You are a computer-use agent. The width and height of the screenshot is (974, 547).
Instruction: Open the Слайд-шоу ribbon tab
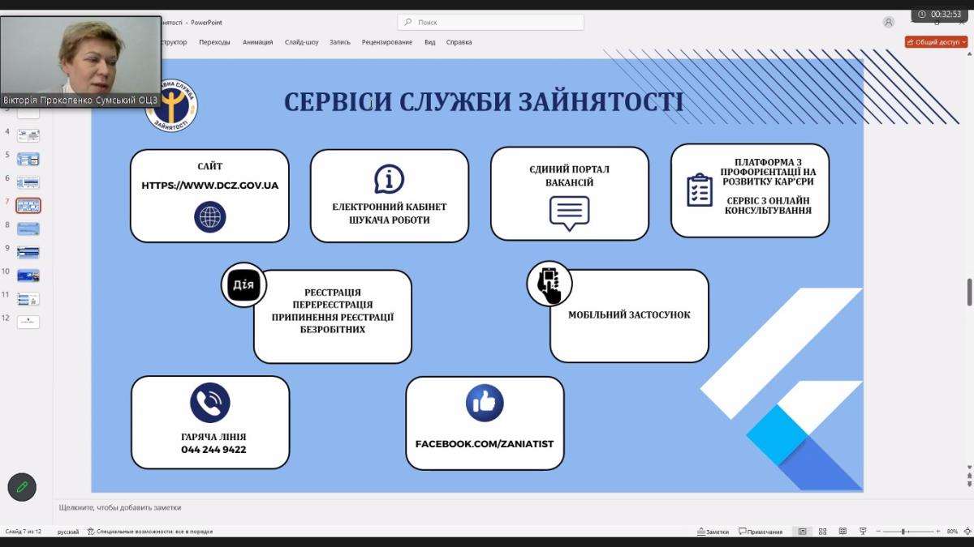pyautogui.click(x=301, y=42)
